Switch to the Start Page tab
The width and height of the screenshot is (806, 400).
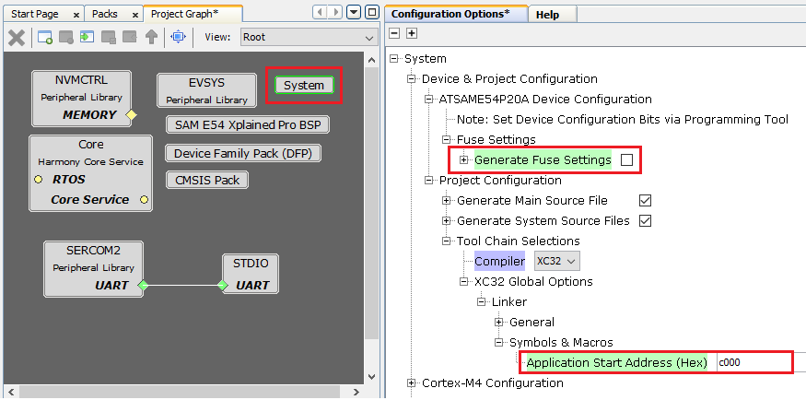[x=35, y=15]
